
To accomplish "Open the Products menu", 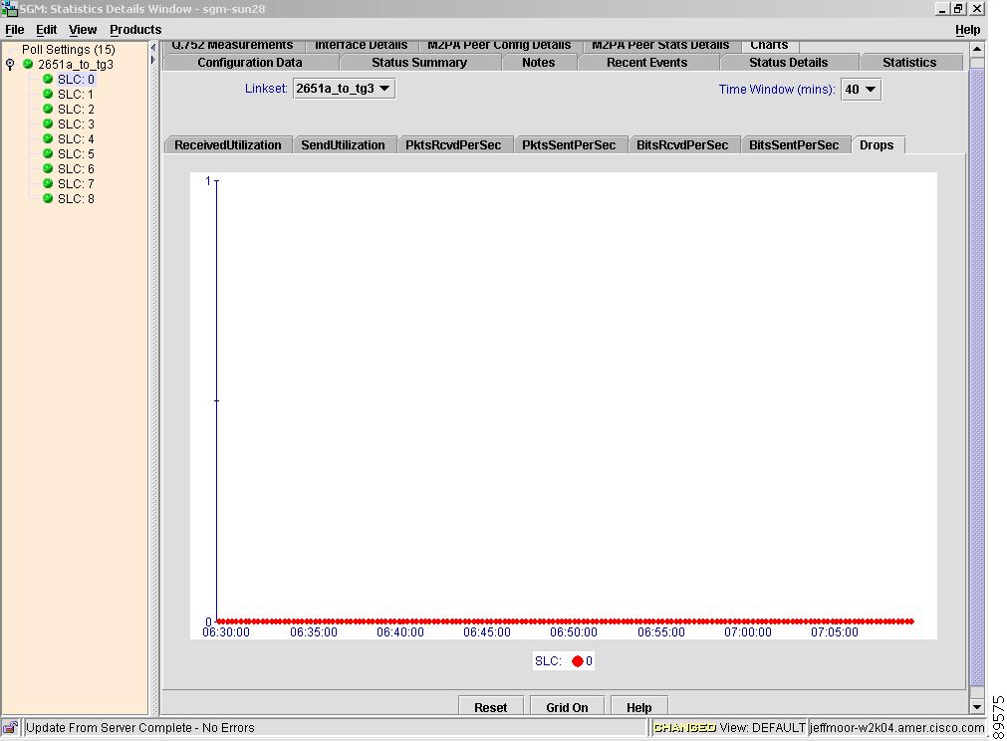I will point(135,30).
